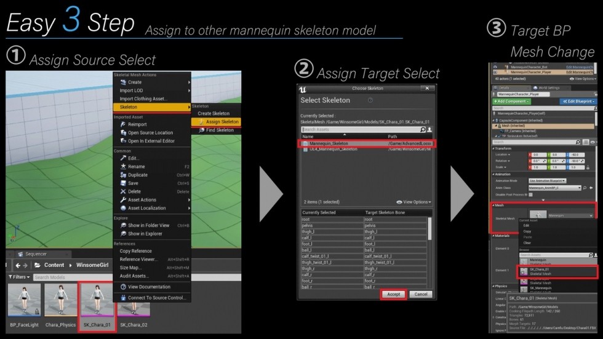Click Clear in Current Asset menu
603x339 pixels.
pos(527,243)
